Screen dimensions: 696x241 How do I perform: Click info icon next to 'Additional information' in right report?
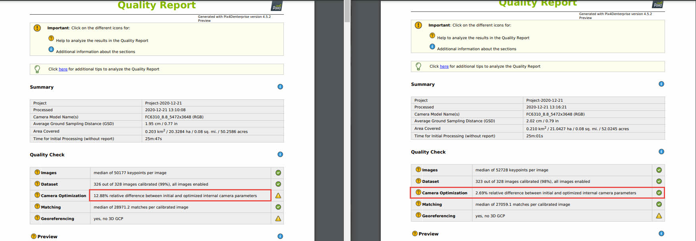(432, 47)
